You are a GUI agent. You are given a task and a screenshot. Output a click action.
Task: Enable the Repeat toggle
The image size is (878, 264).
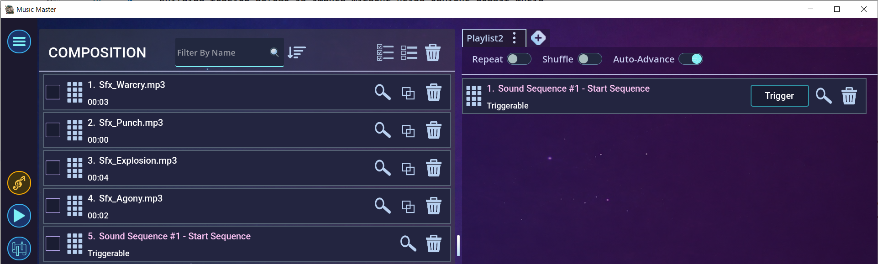point(519,59)
